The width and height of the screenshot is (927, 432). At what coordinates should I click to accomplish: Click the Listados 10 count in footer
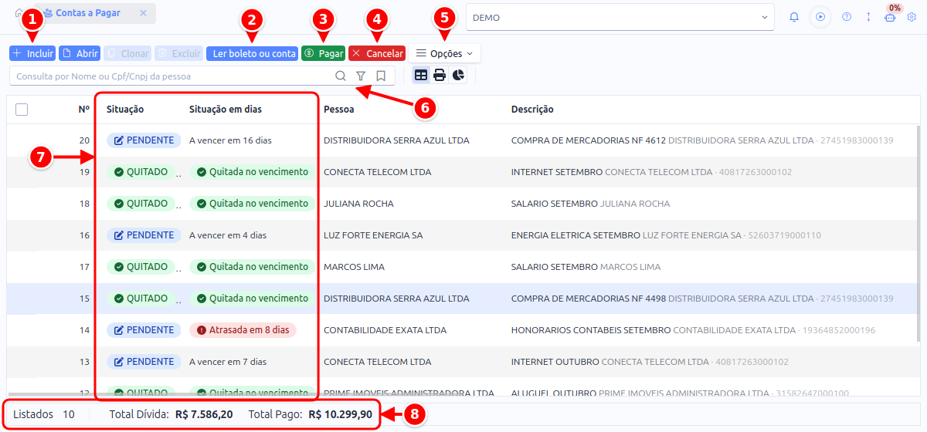coord(44,414)
